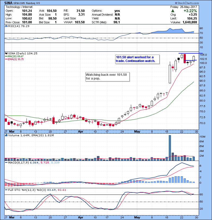
Task: Click the green up triangle next to +3.22%
Action: 173,11
